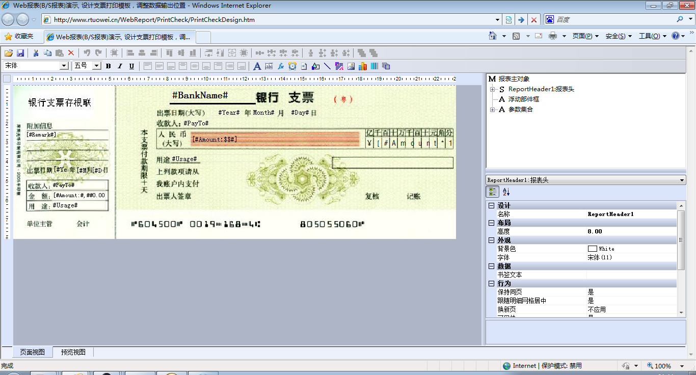696x375 pixels.
Task: Click the open file folder icon
Action: tap(8, 53)
